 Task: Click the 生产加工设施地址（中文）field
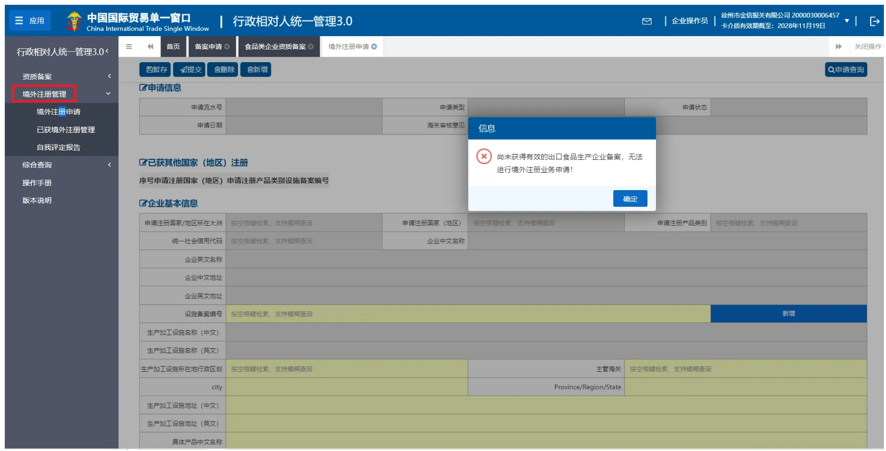[547, 406]
